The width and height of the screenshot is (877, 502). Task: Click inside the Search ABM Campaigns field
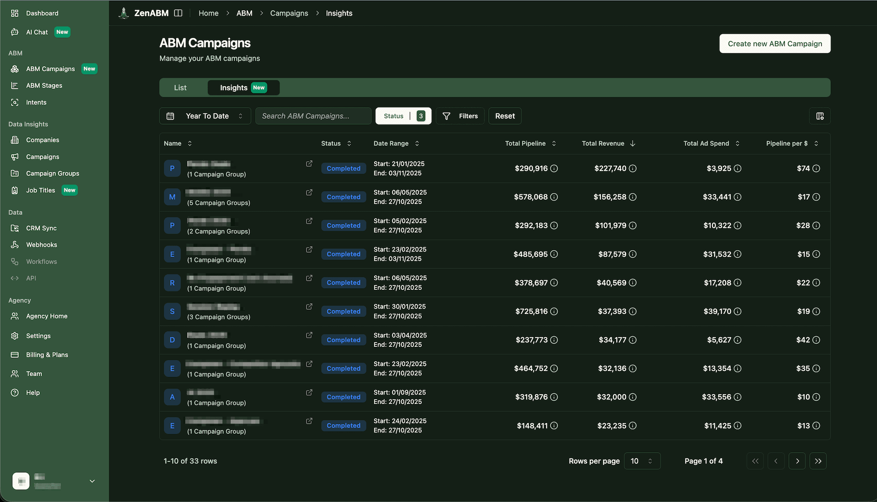313,116
